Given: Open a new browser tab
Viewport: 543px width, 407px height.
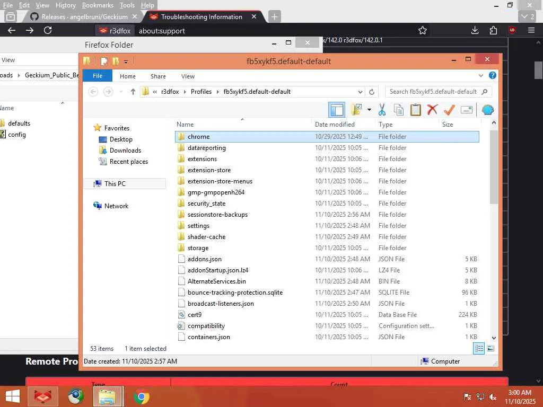Looking at the screenshot, I should (x=274, y=16).
